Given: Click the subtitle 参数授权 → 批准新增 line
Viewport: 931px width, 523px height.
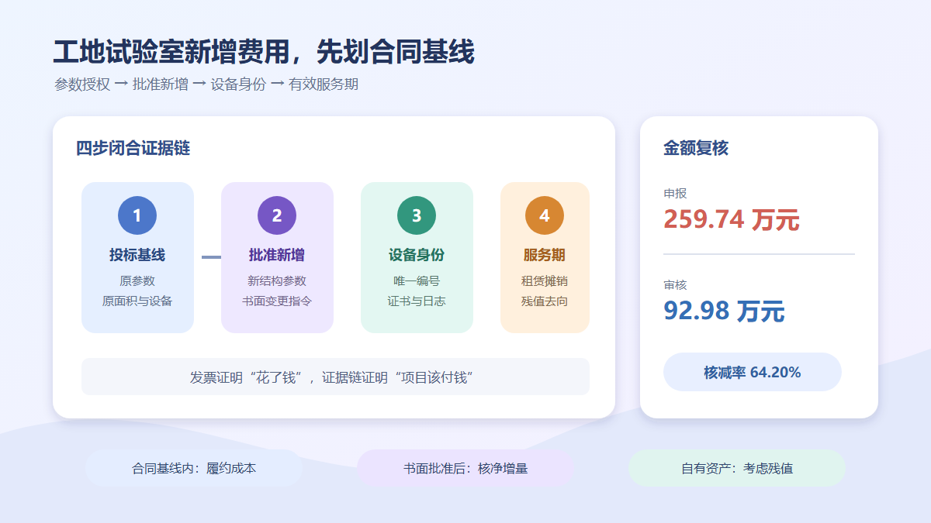Looking at the screenshot, I should coord(206,84).
